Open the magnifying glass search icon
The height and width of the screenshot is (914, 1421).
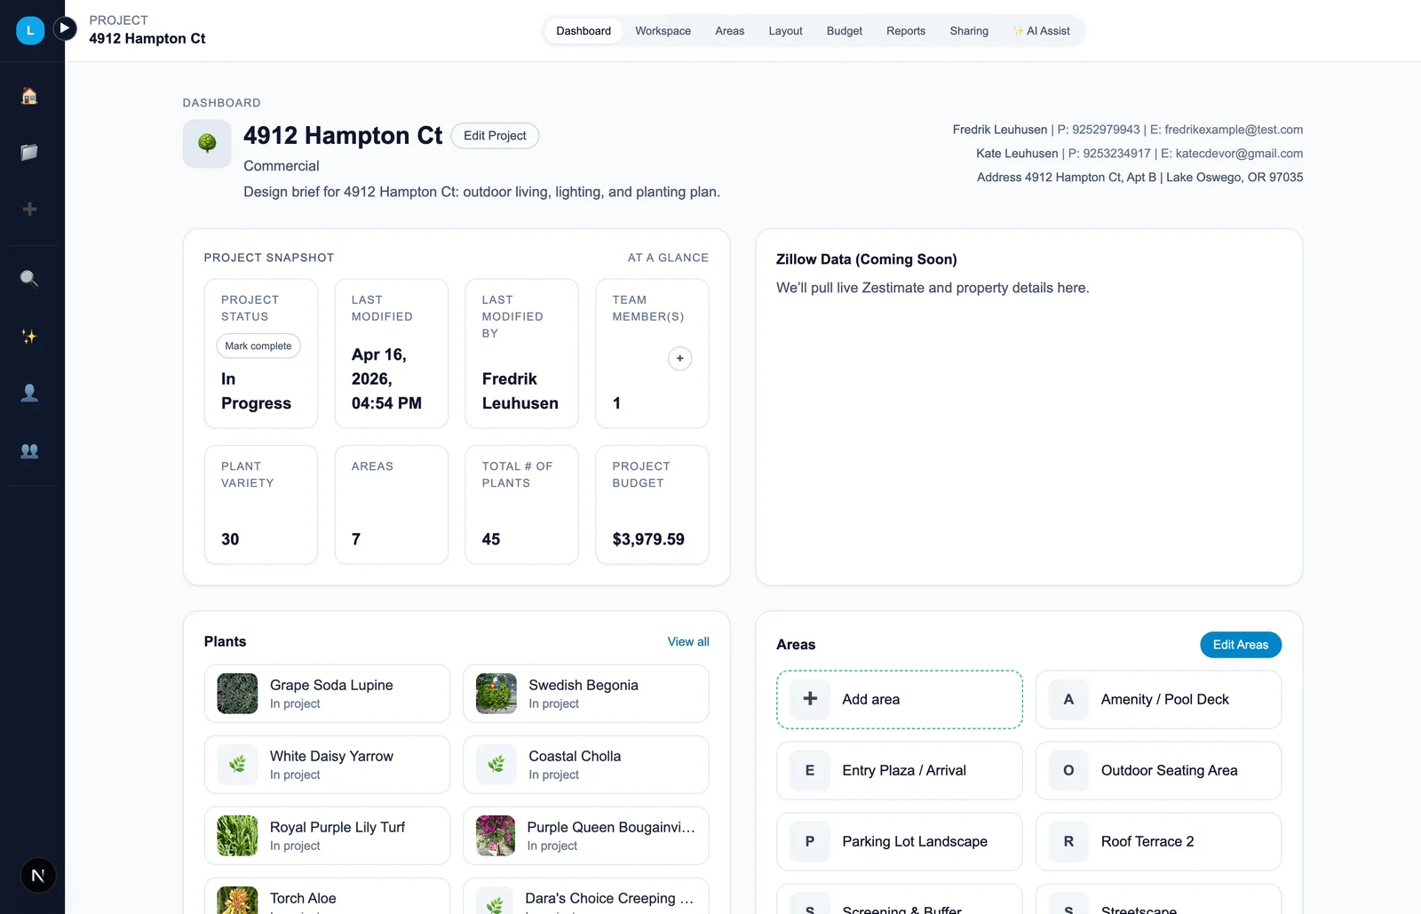(29, 279)
